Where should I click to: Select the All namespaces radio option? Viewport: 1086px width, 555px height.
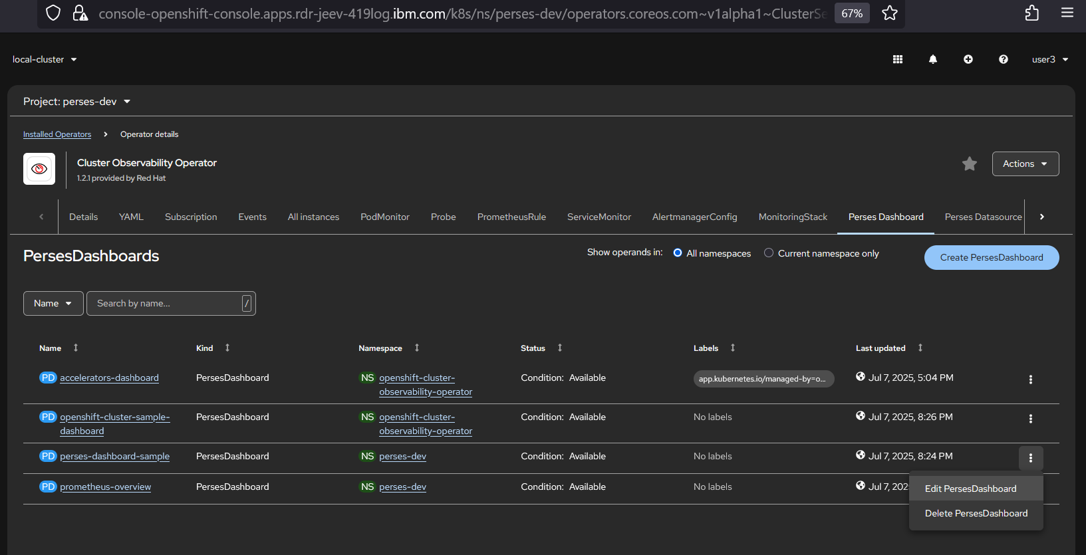coord(678,253)
